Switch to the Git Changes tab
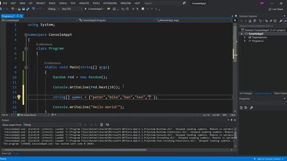The height and width of the screenshot is (161, 287). coord(246,93)
